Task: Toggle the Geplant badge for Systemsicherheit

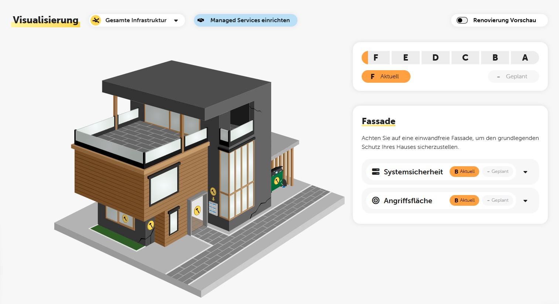Action: pyautogui.click(x=498, y=171)
